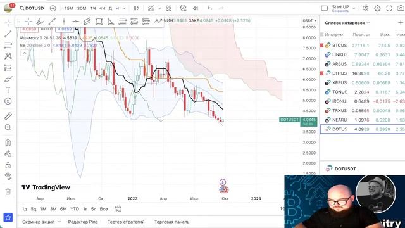Viewport: 405px width, 228px height.
Task: Click the add symbol plus icon beside DOTUSD
Action: point(53,8)
